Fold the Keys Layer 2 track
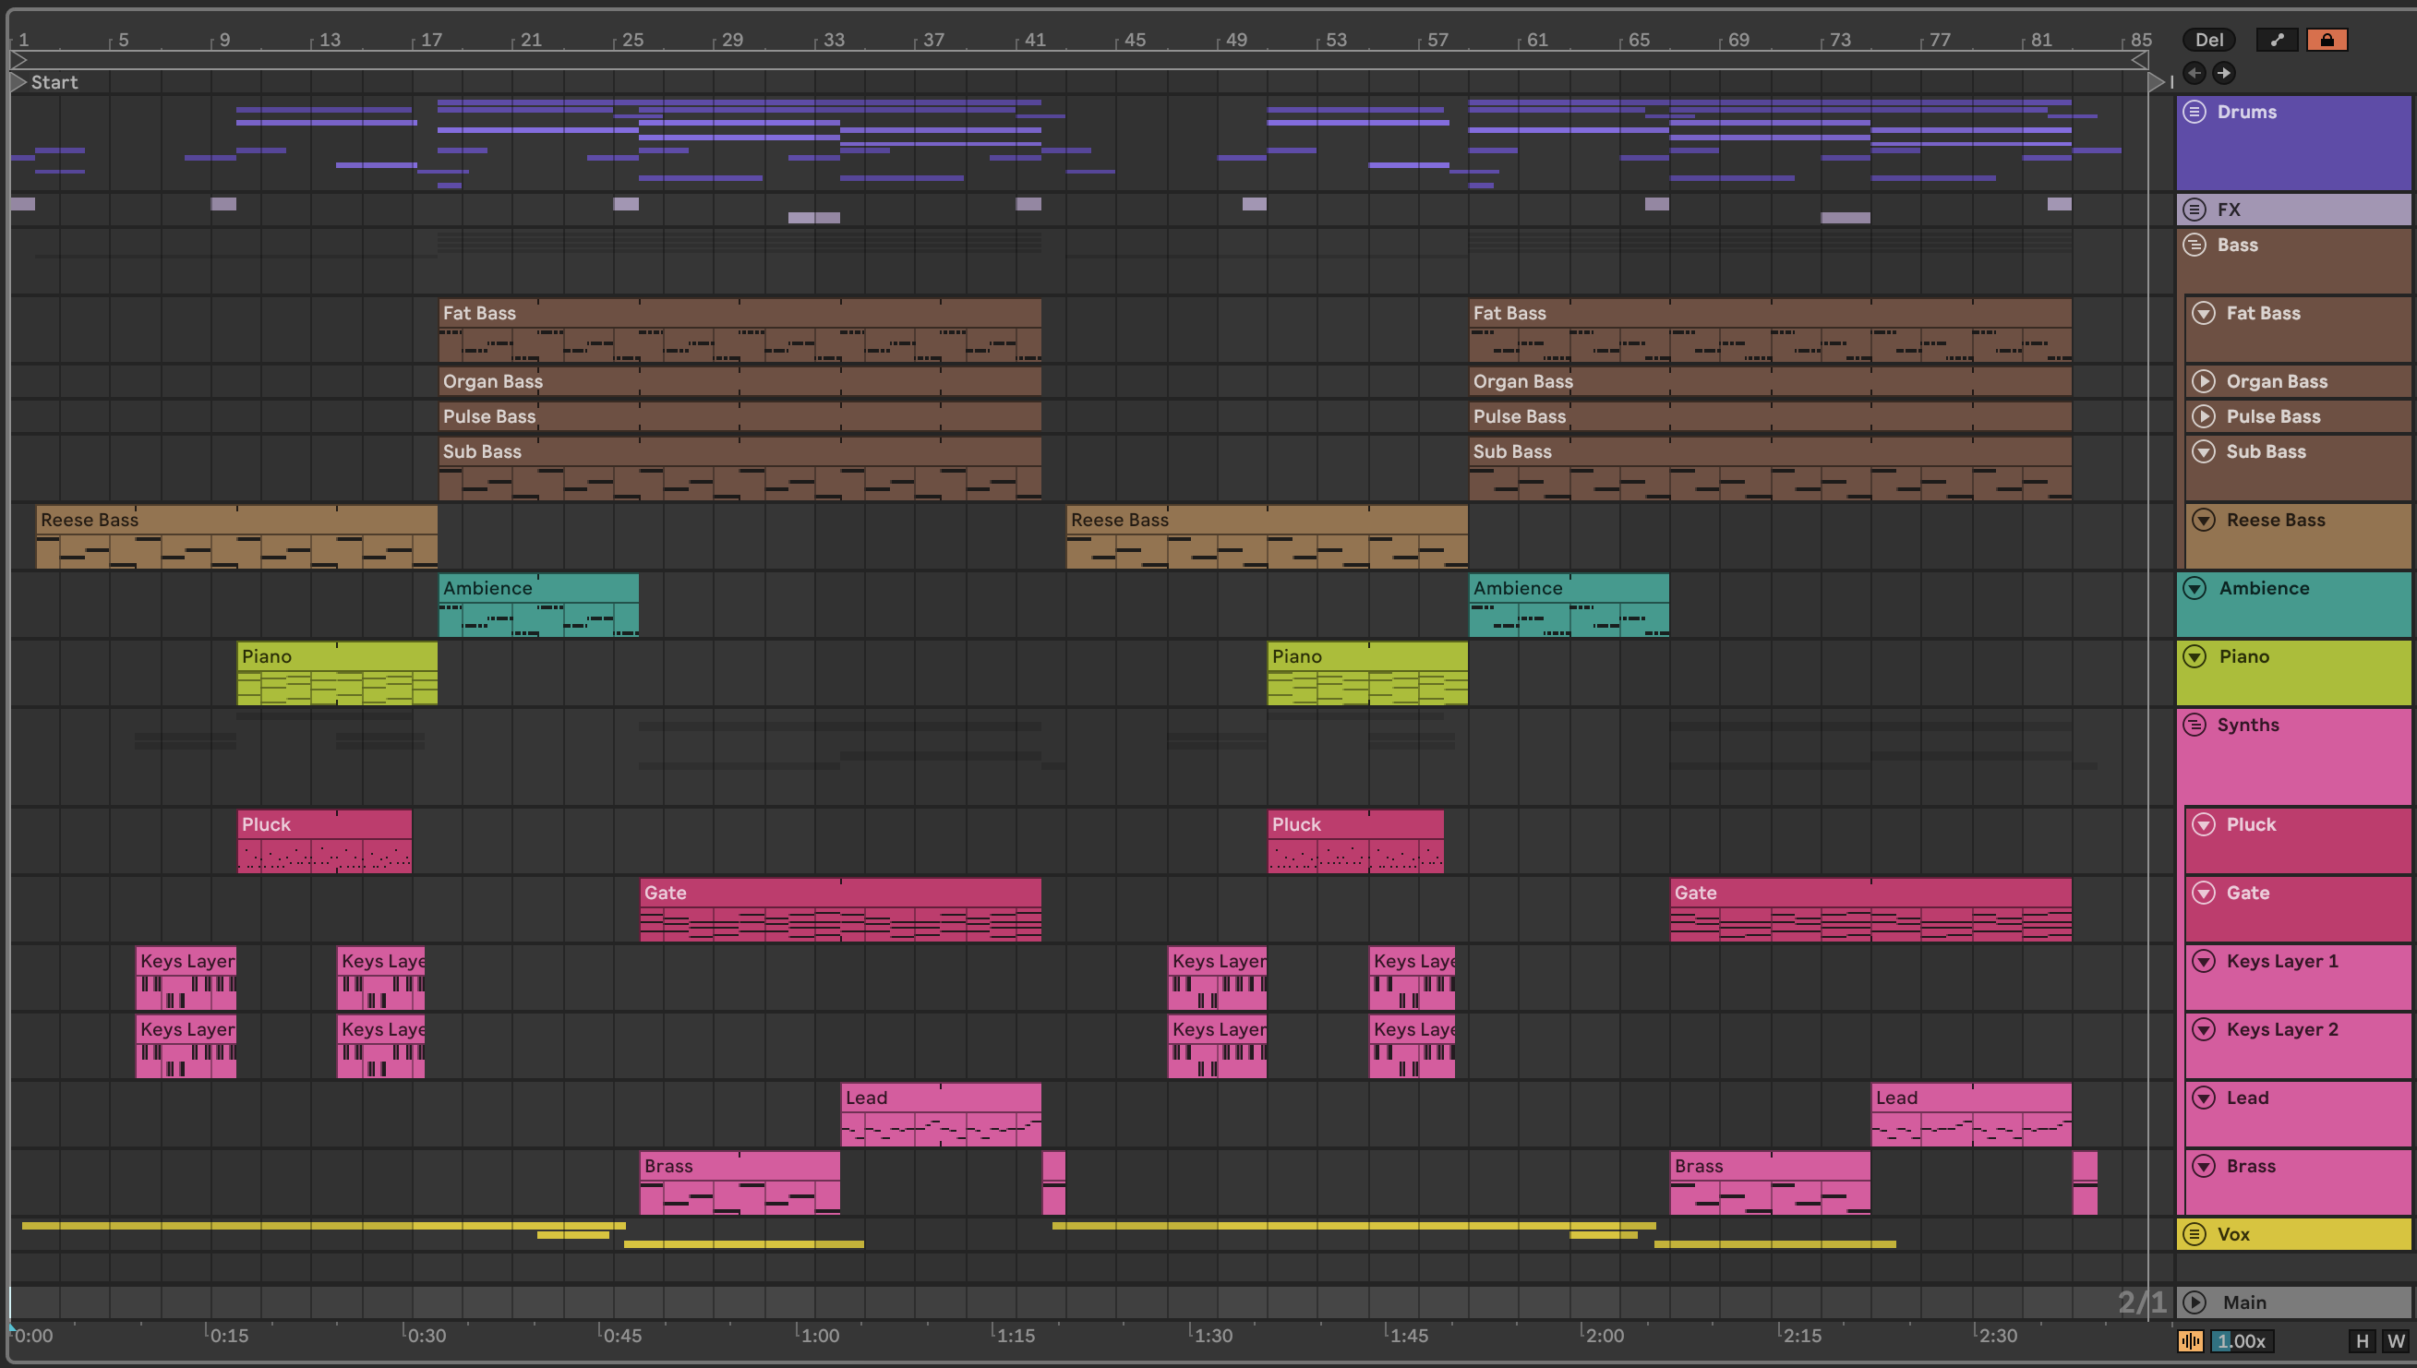 click(x=2204, y=1030)
